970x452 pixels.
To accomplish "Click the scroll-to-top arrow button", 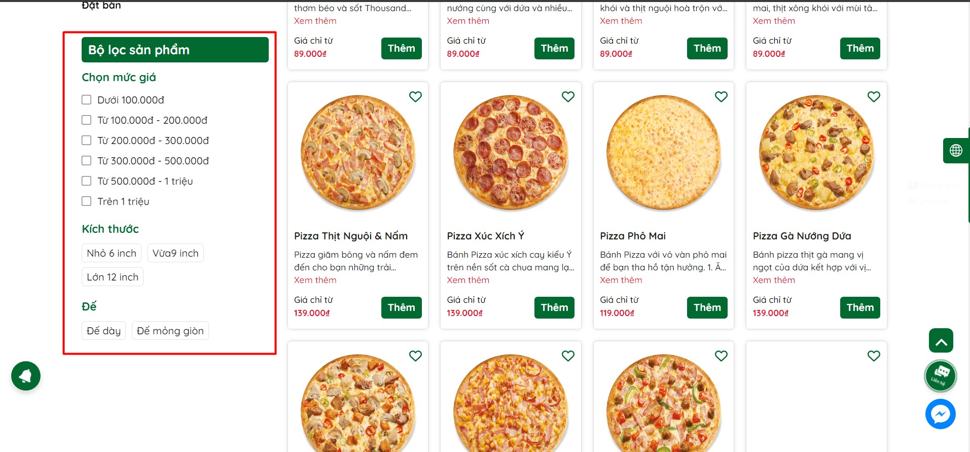I will (941, 341).
